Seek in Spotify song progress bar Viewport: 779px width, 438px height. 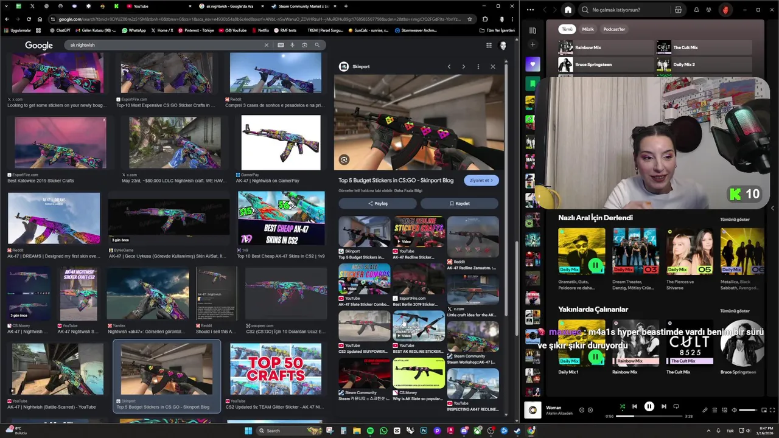[x=649, y=417]
